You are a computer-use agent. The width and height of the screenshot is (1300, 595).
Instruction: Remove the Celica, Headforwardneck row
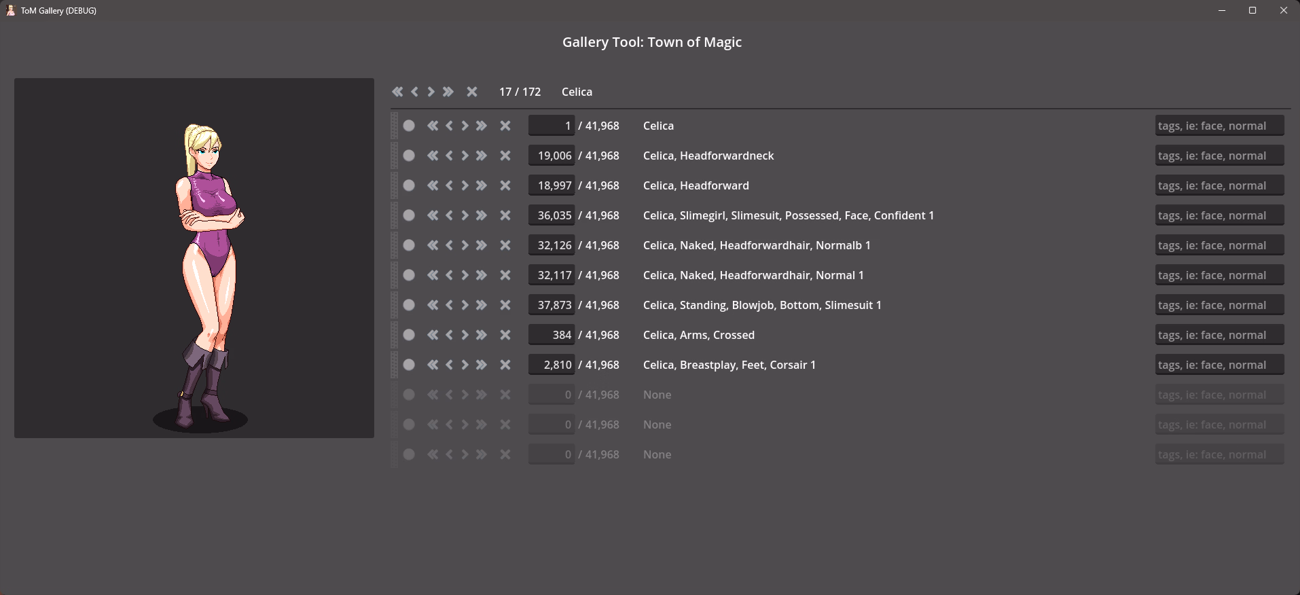click(x=505, y=156)
